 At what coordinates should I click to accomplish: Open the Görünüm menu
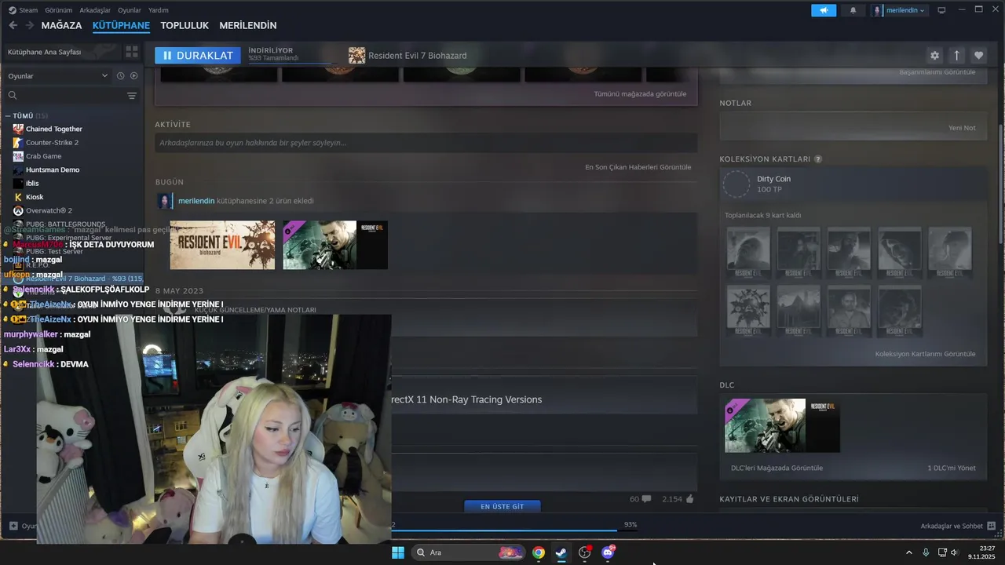pyautogui.click(x=58, y=10)
